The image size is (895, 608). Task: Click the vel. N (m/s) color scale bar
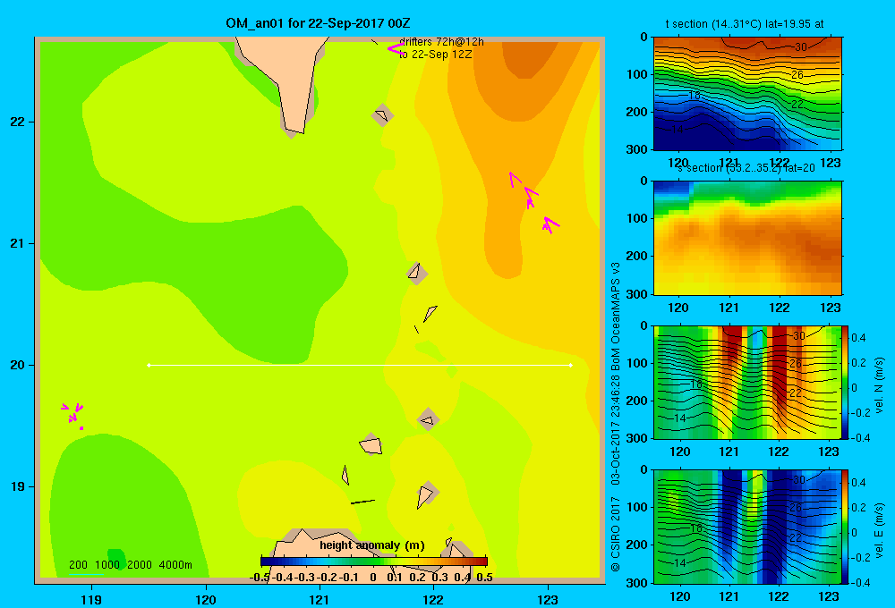pos(845,382)
